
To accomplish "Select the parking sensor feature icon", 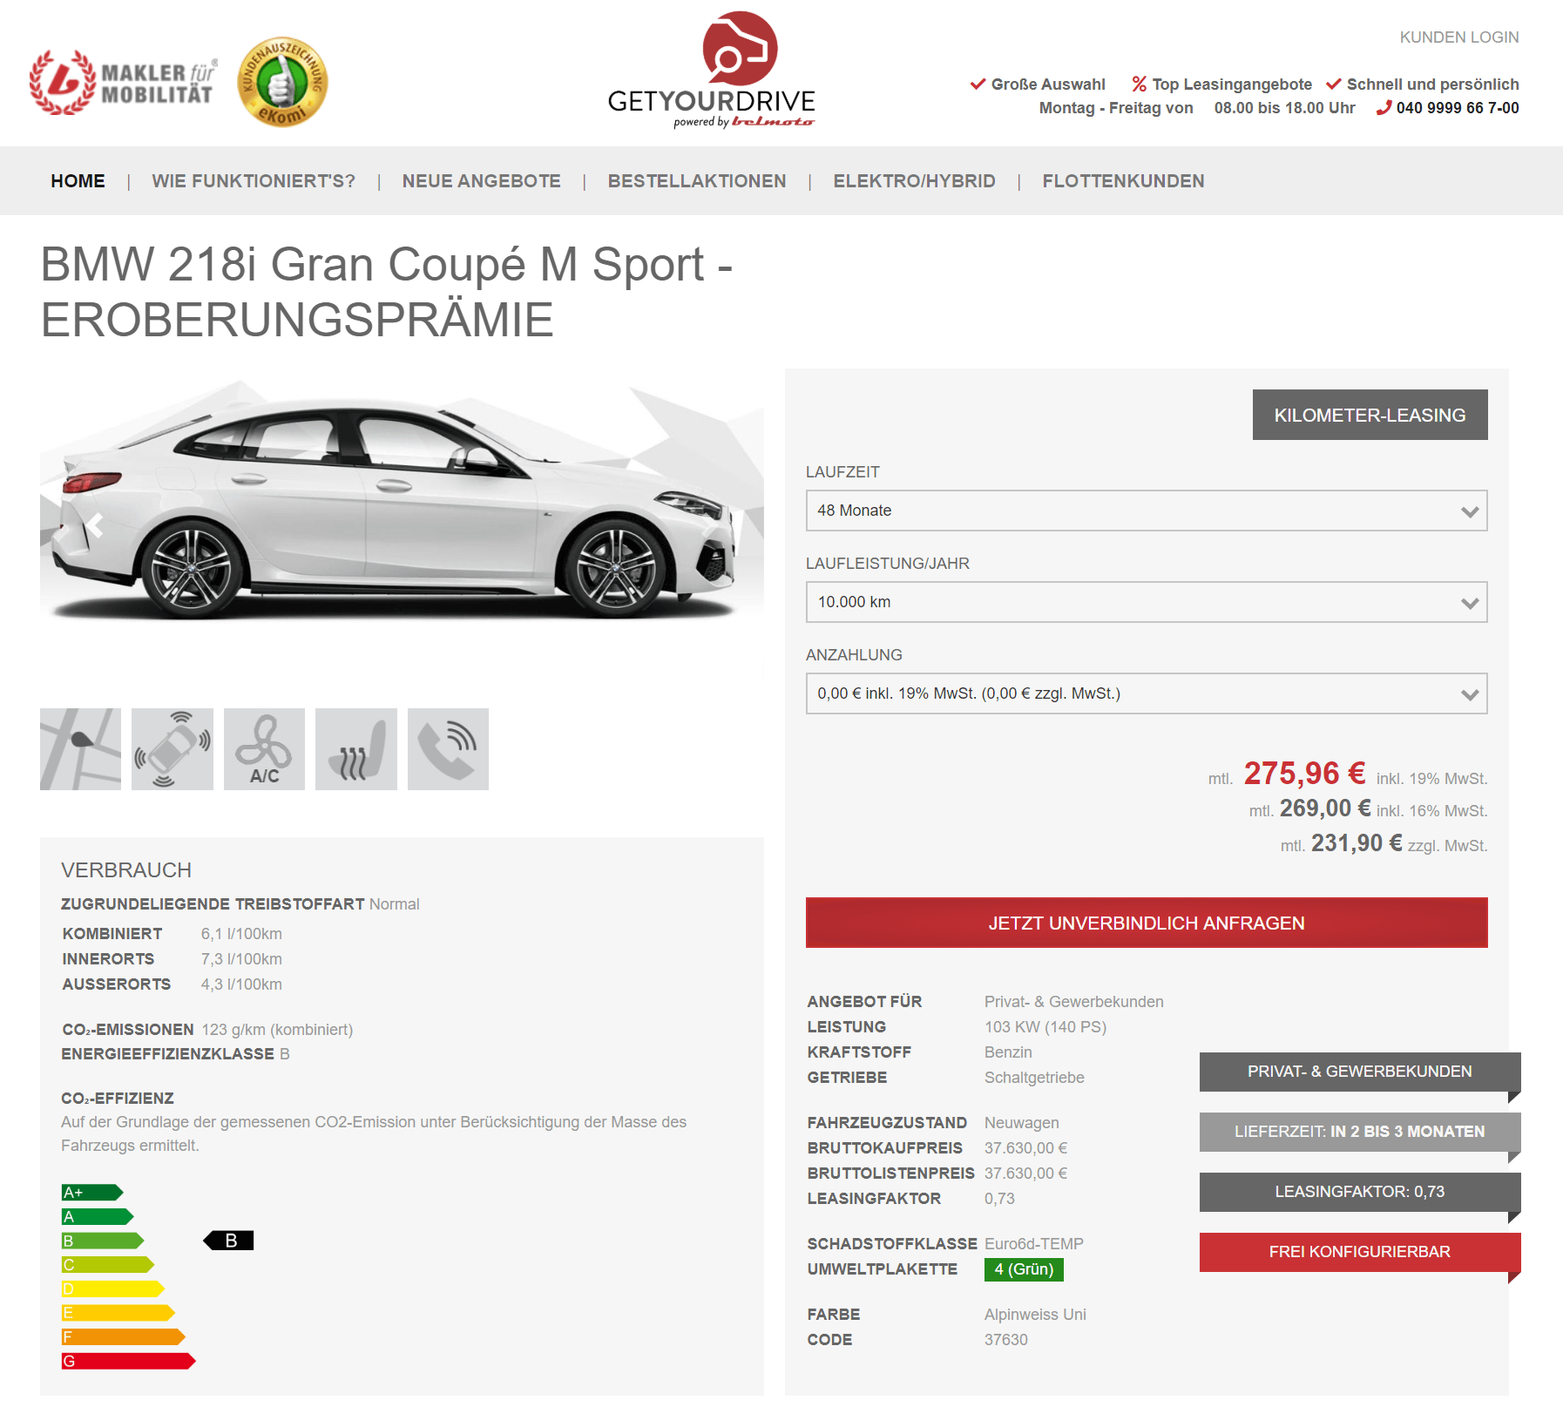I will (x=173, y=749).
